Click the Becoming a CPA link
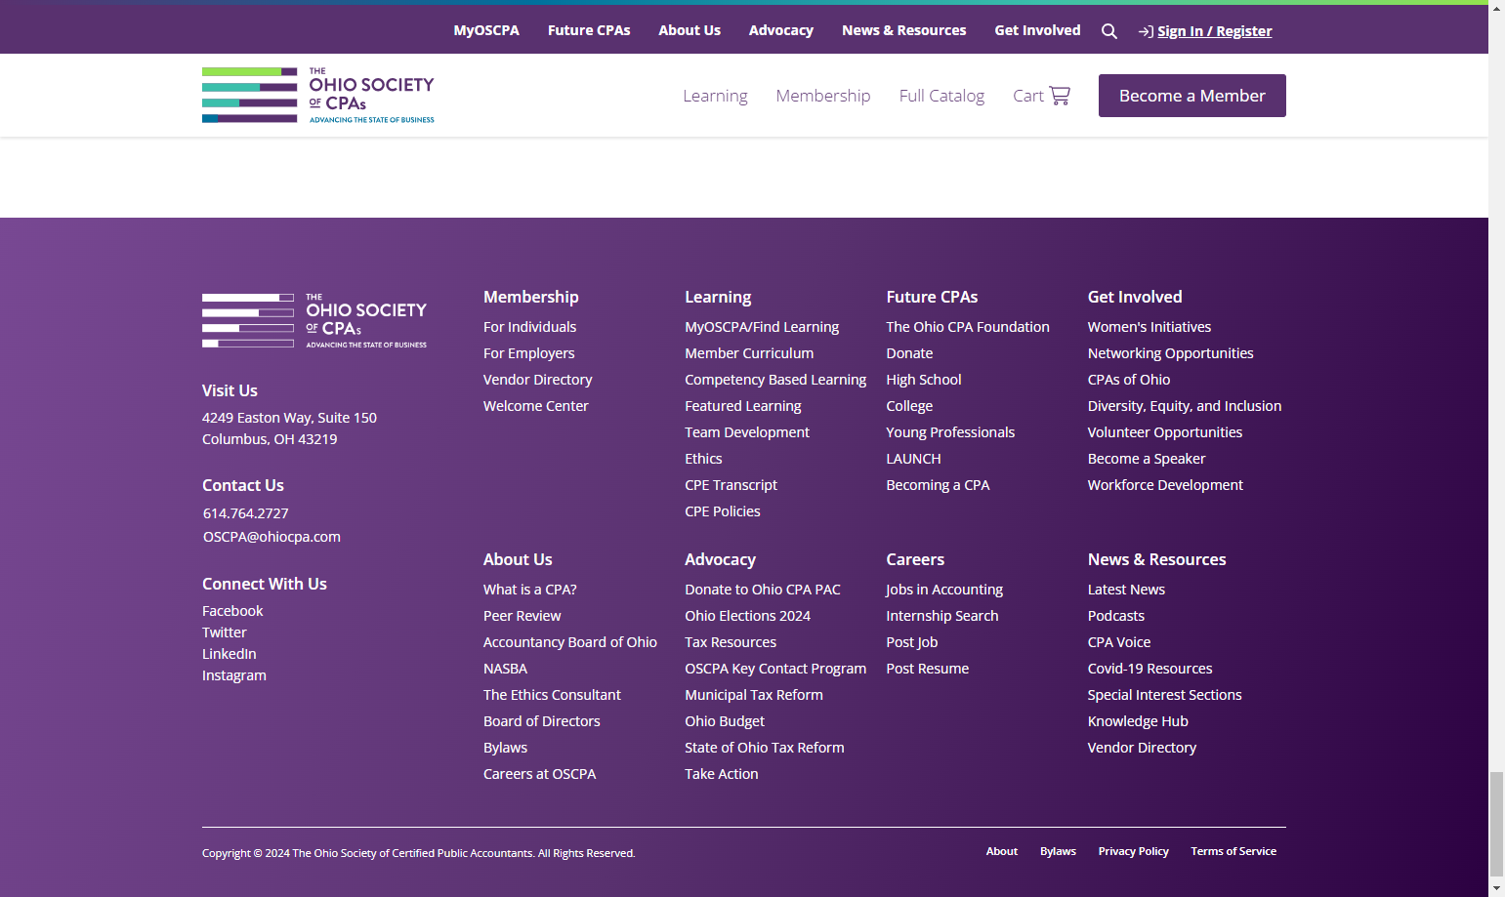Image resolution: width=1505 pixels, height=897 pixels. (938, 485)
